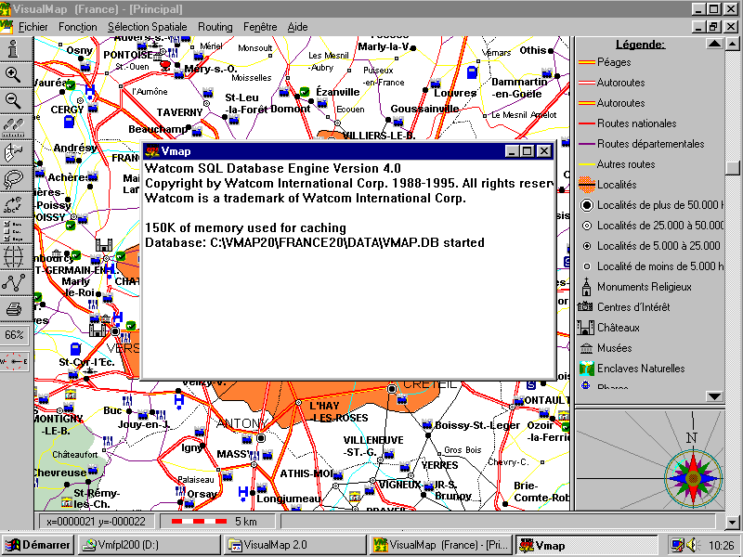Open the Démarrer start menu
Viewport: 743px width, 557px height.
pos(37,545)
